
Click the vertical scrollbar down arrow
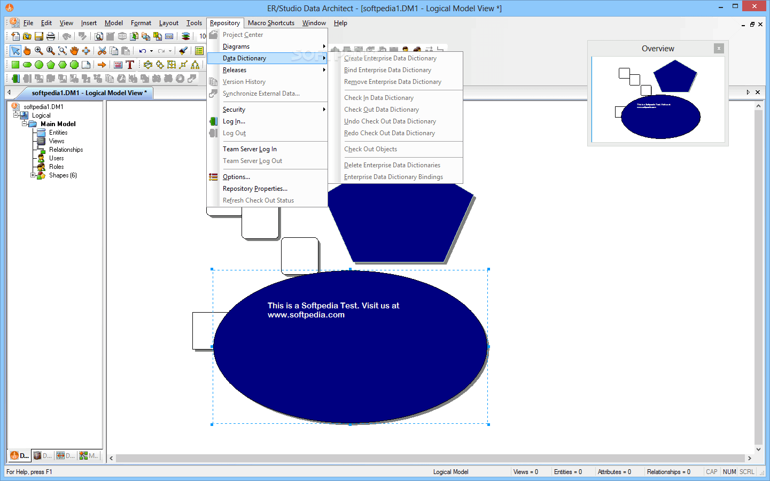[758, 449]
